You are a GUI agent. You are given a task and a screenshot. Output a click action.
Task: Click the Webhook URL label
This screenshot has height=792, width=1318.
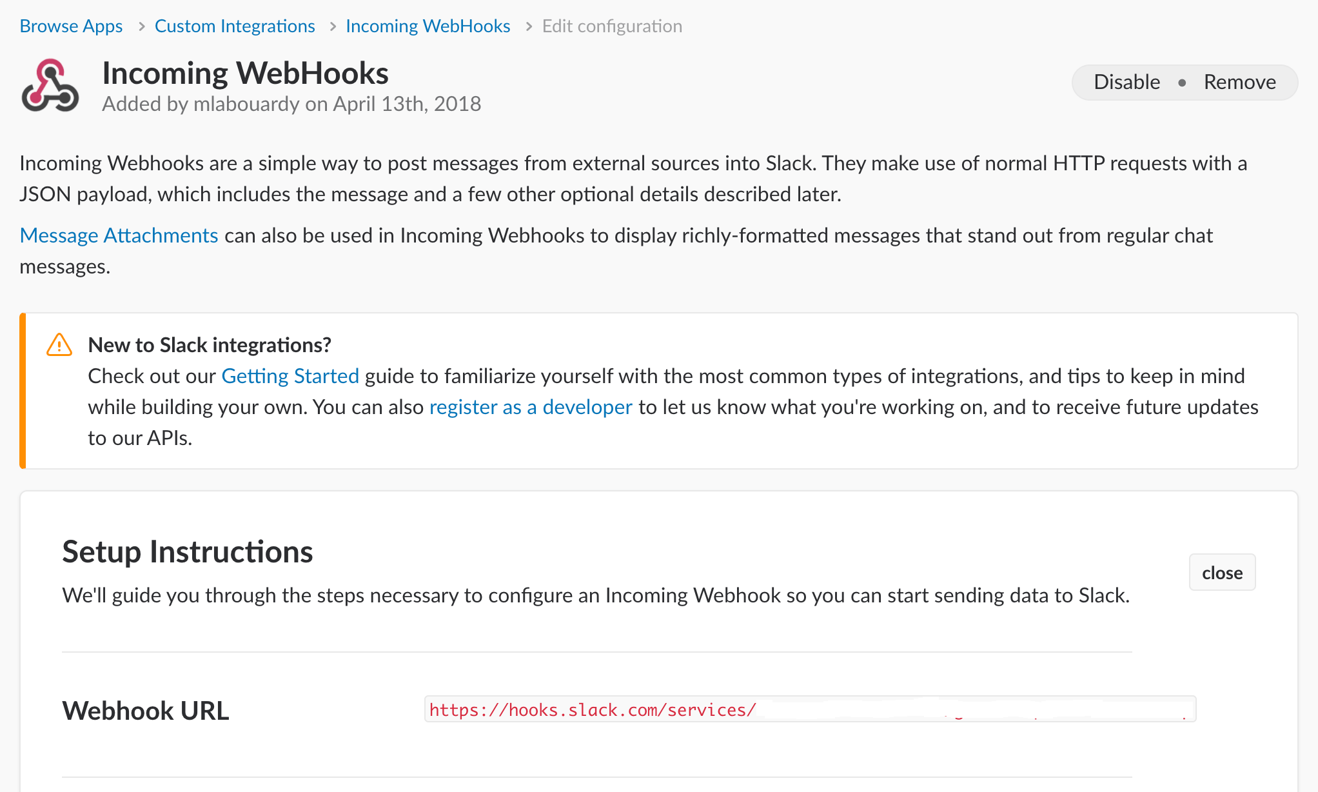[x=146, y=711]
